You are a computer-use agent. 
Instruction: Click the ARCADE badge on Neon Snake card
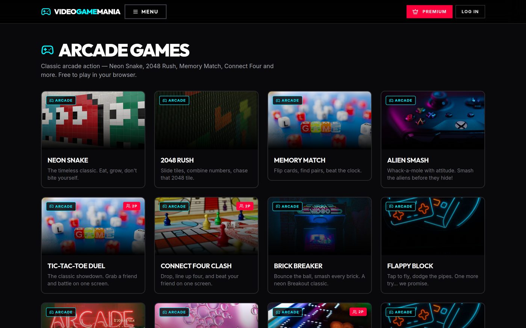(61, 100)
